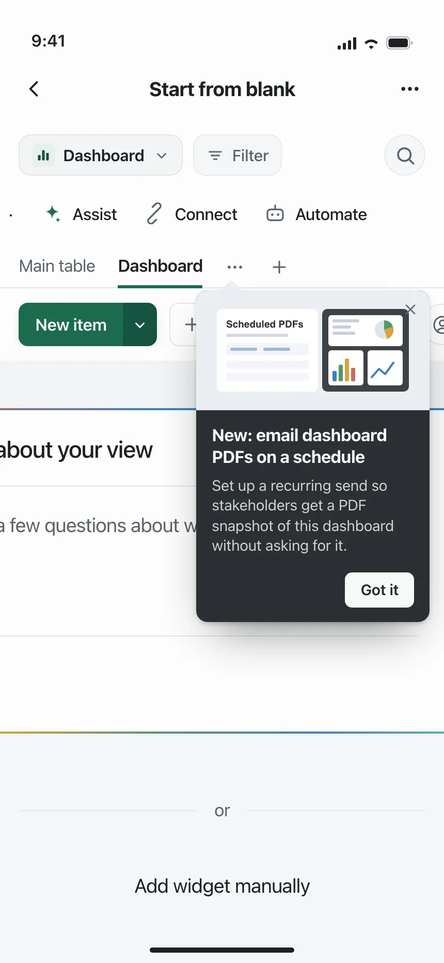Tap the search magnifier icon
This screenshot has width=444, height=963.
coord(405,156)
